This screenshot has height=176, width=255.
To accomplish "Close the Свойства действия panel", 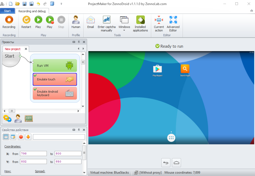I will [x=84, y=130].
